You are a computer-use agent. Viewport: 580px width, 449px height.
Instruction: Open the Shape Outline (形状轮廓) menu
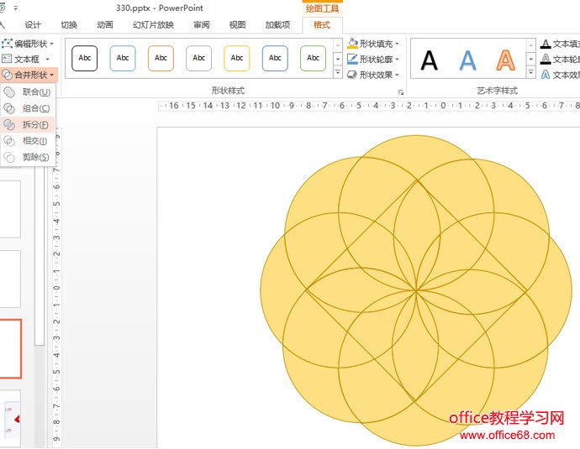coord(373,60)
